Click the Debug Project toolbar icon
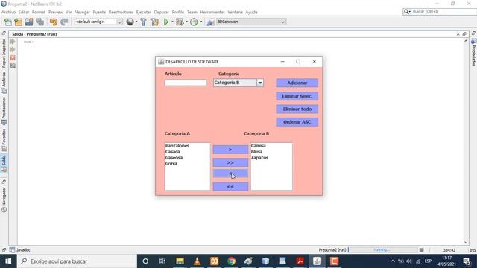Screen dimensions: 477x268 [x=180, y=22]
